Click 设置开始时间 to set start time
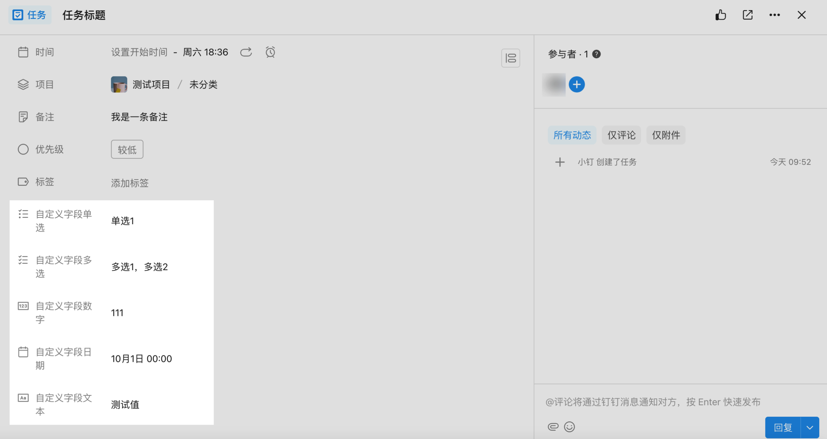 [139, 52]
